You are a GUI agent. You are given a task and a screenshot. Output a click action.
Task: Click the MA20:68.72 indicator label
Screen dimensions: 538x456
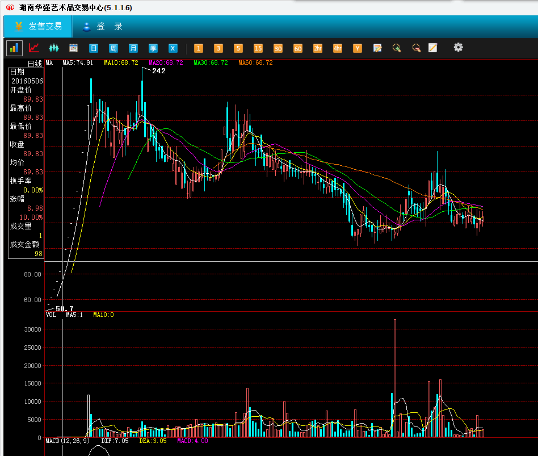click(166, 62)
